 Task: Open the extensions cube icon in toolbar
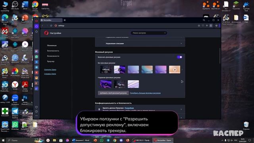pos(216,25)
